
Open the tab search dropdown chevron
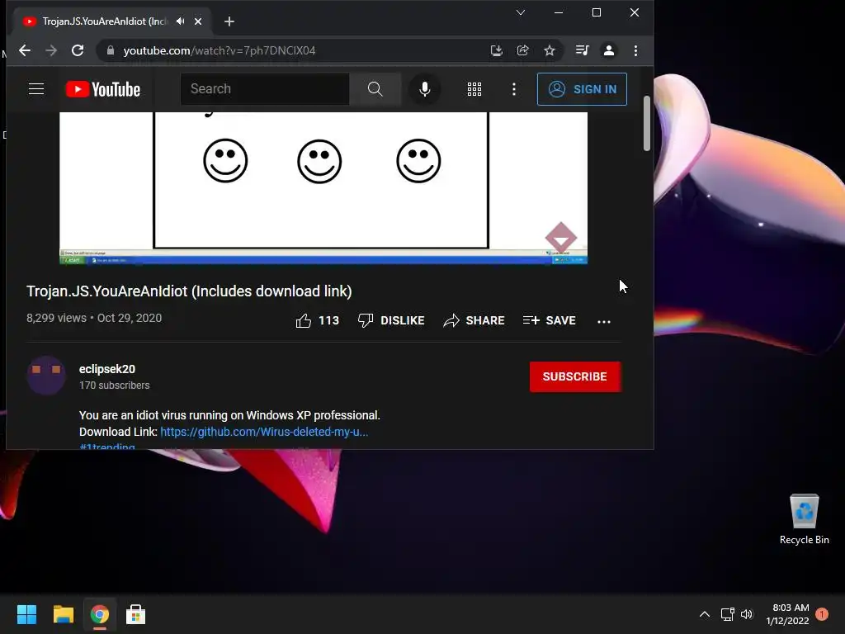tap(520, 12)
